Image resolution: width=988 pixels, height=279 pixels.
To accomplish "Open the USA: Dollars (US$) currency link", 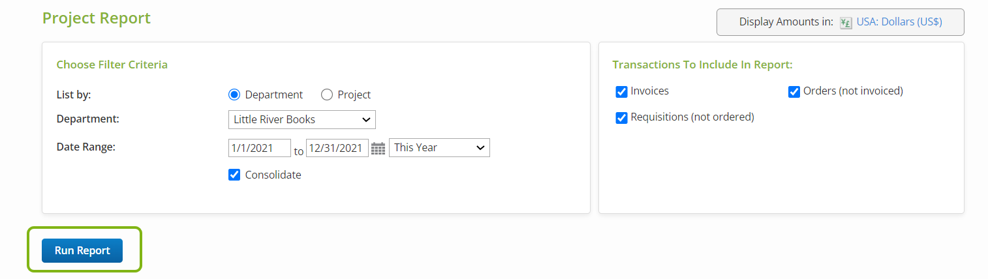I will click(899, 22).
